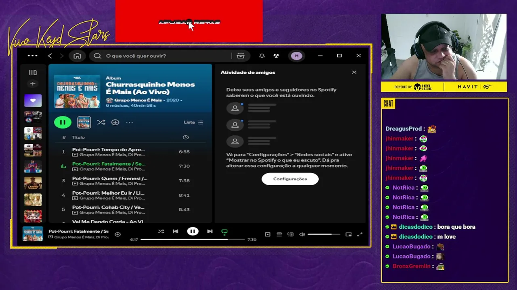Open the Lista view dropdown
The width and height of the screenshot is (517, 290).
pyautogui.click(x=193, y=122)
